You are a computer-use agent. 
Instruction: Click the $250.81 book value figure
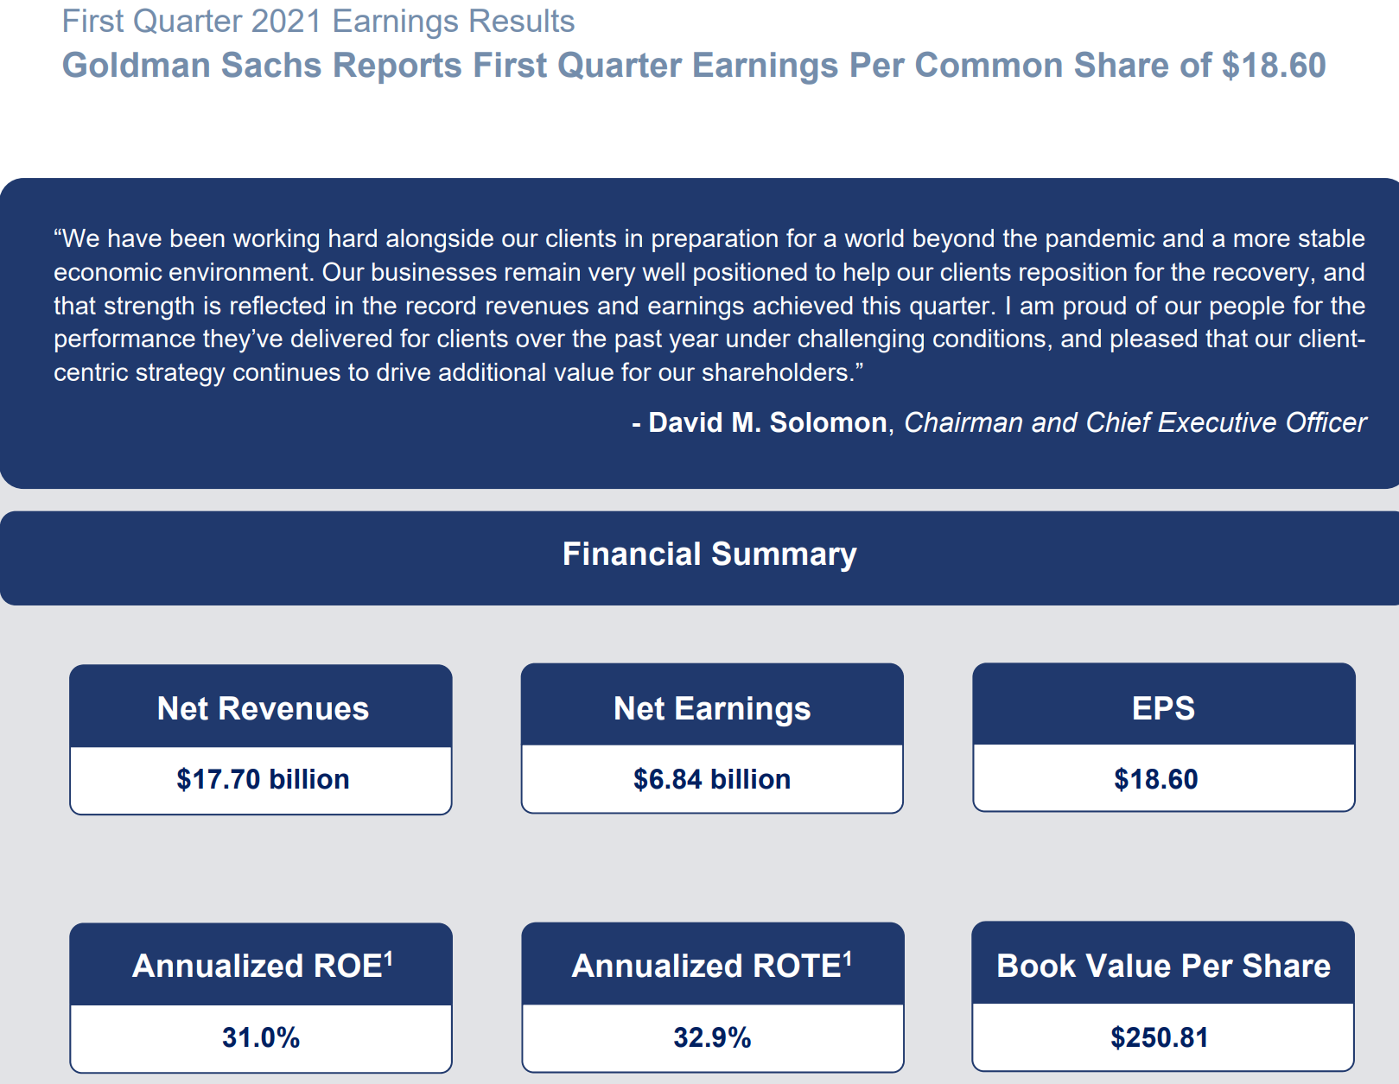point(1159,1036)
